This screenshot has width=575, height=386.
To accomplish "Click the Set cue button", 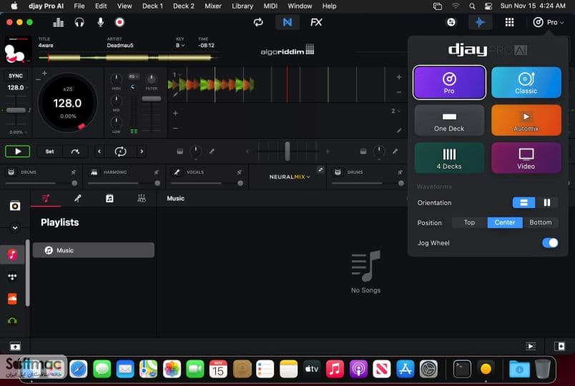I will [x=50, y=152].
